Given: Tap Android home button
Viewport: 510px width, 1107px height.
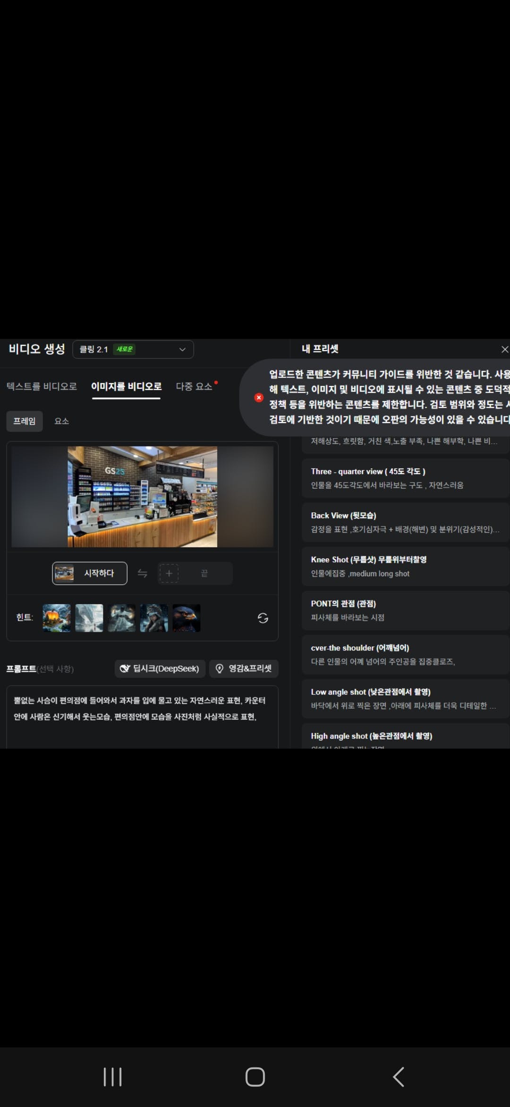Looking at the screenshot, I should pyautogui.click(x=255, y=1077).
